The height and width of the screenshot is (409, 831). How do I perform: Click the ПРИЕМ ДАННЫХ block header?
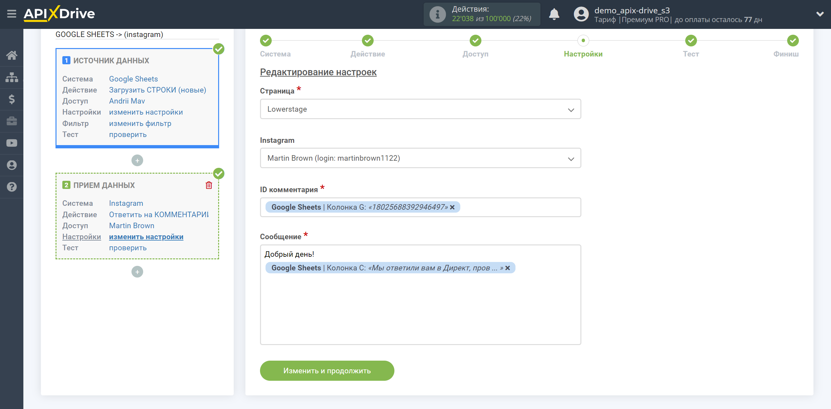click(x=104, y=185)
